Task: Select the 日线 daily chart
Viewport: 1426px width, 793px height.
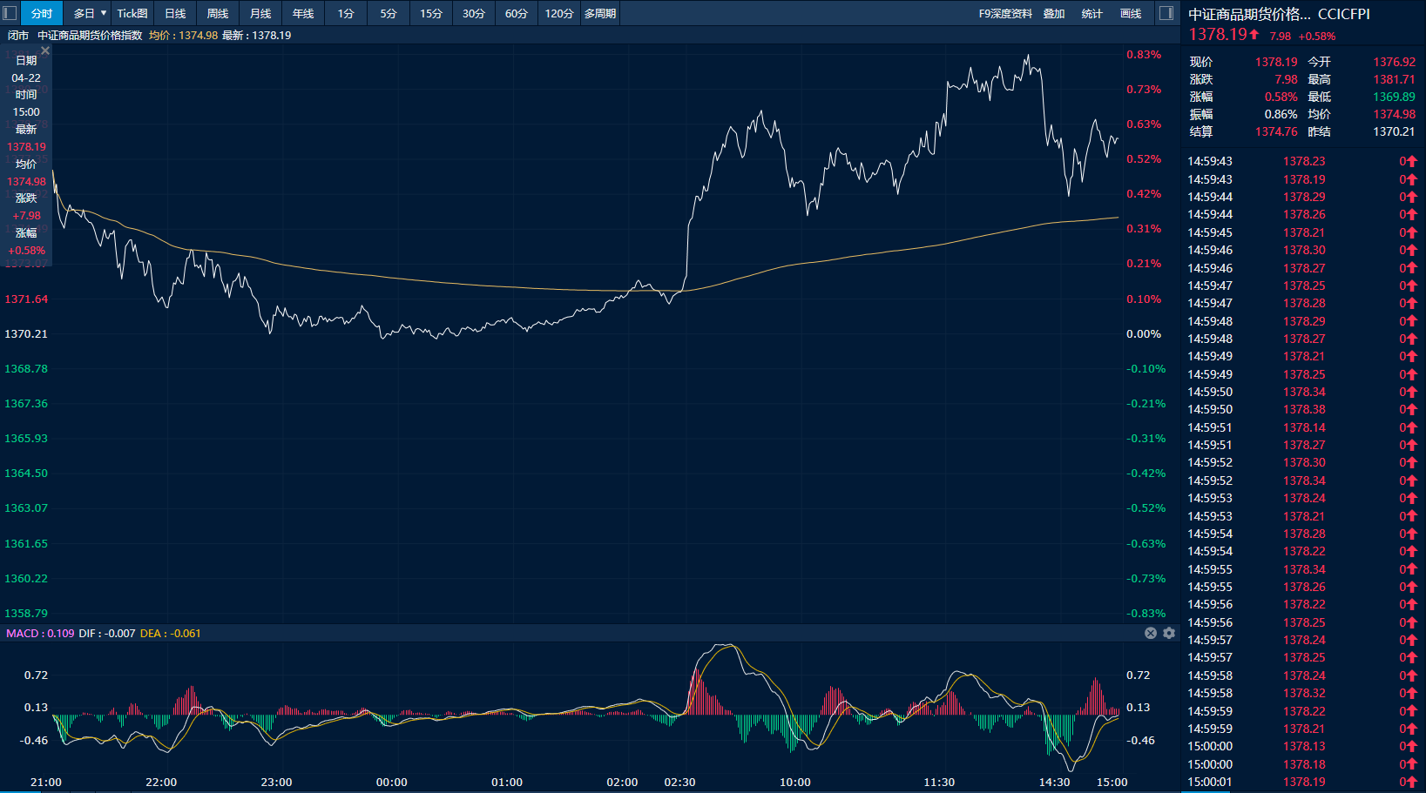Action: tap(175, 13)
